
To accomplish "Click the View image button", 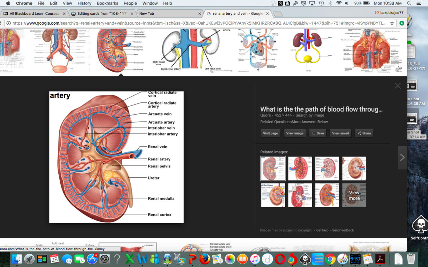I will pos(295,133).
